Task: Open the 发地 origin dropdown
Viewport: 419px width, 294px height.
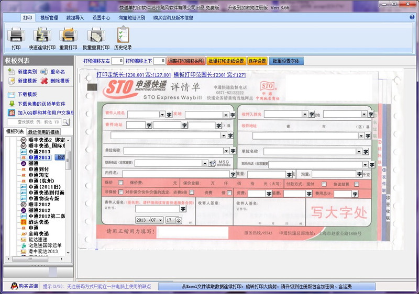Action: coord(226,115)
